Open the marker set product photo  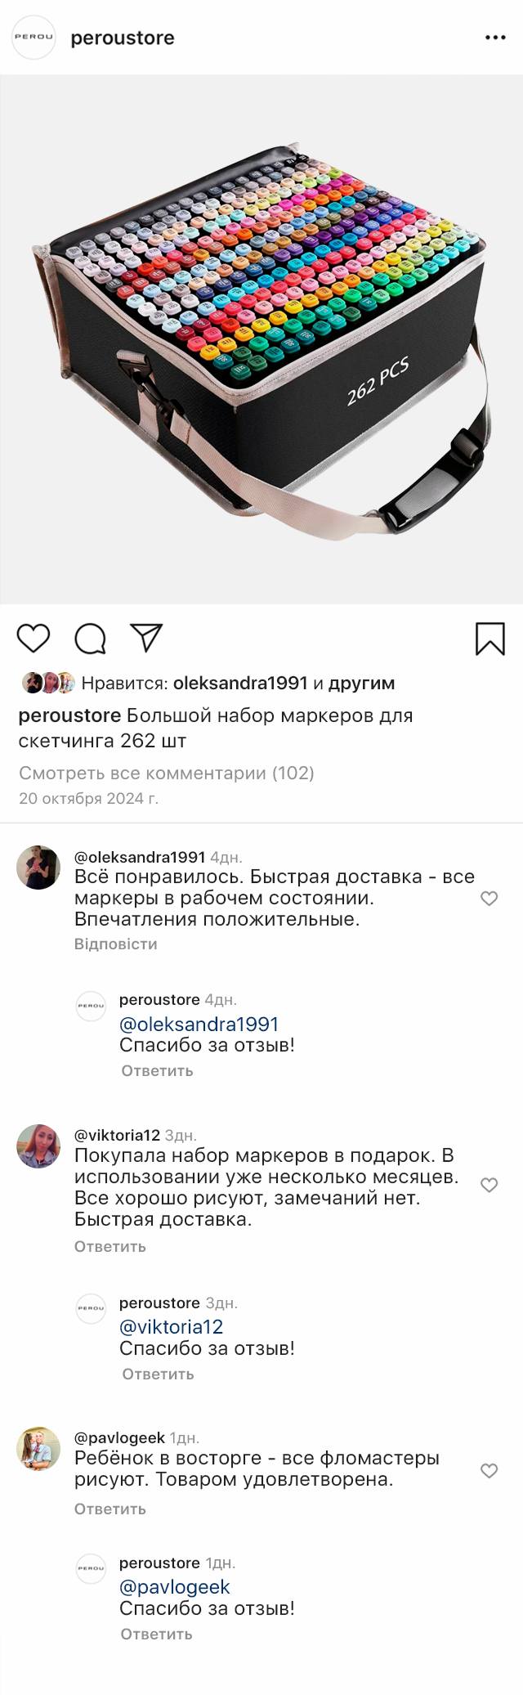(261, 339)
